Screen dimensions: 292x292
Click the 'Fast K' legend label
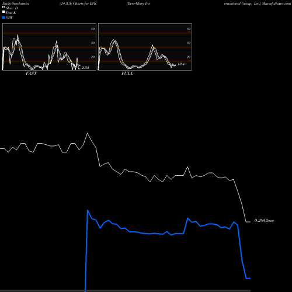pos(11,13)
